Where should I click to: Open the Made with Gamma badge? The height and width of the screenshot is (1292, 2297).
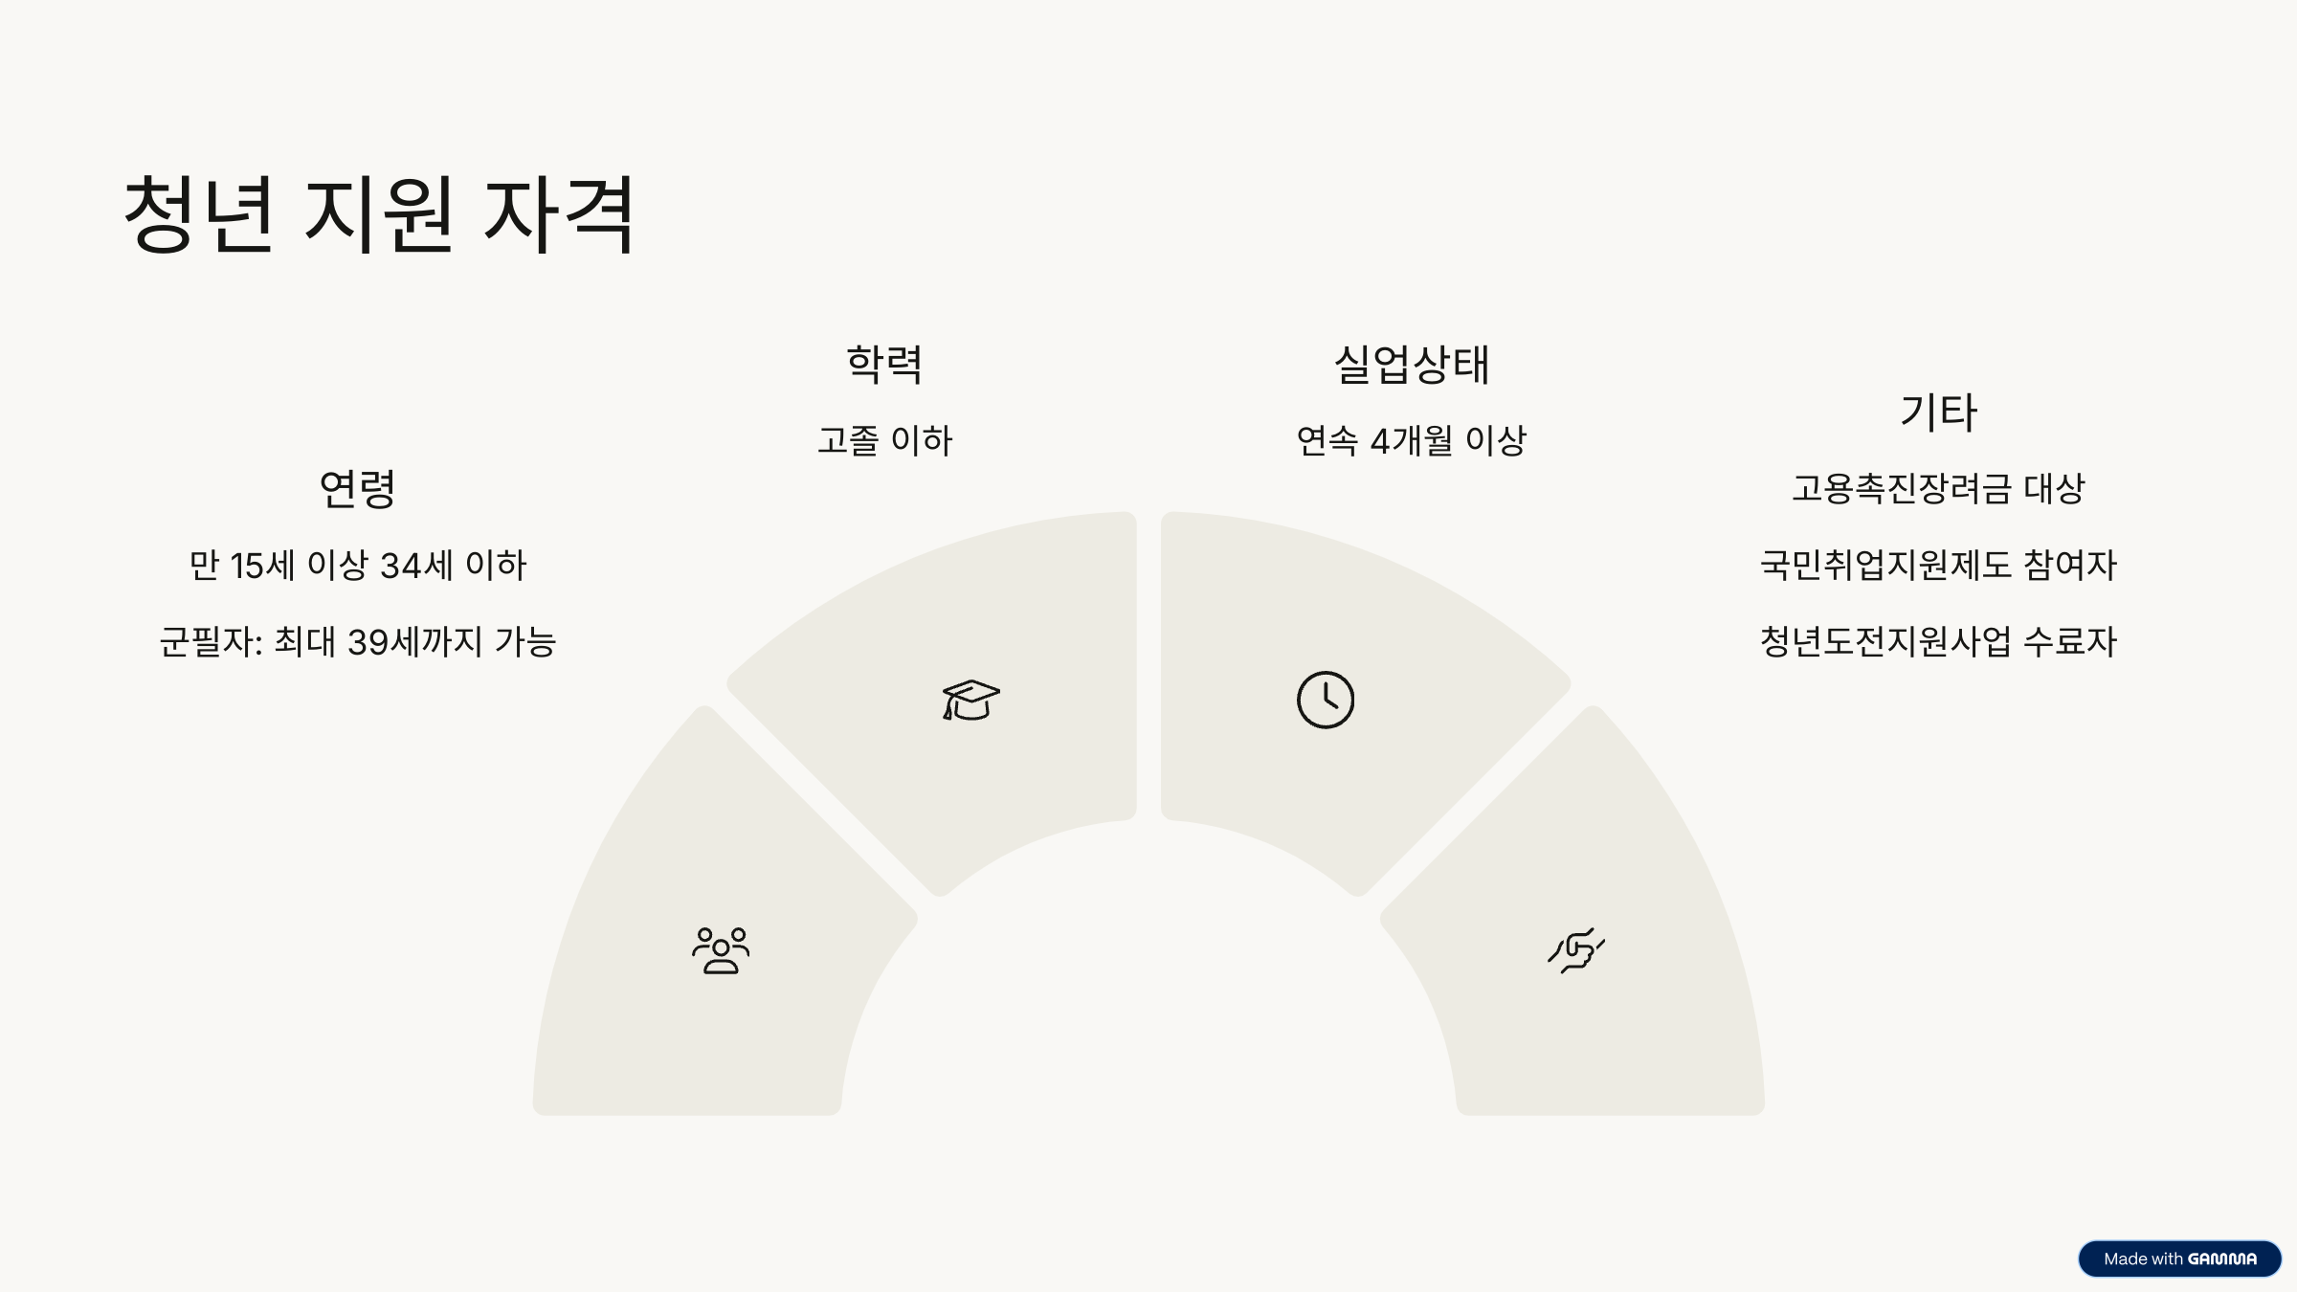click(x=2179, y=1259)
